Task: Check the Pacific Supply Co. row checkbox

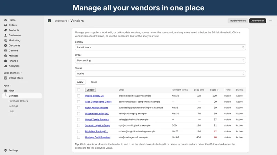Action: click(x=79, y=96)
